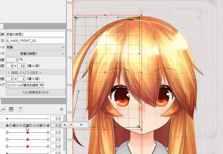The width and height of the screenshot is (223, 154).
Task: Open the parameter panel hamburger menu
Action: pos(61,109)
